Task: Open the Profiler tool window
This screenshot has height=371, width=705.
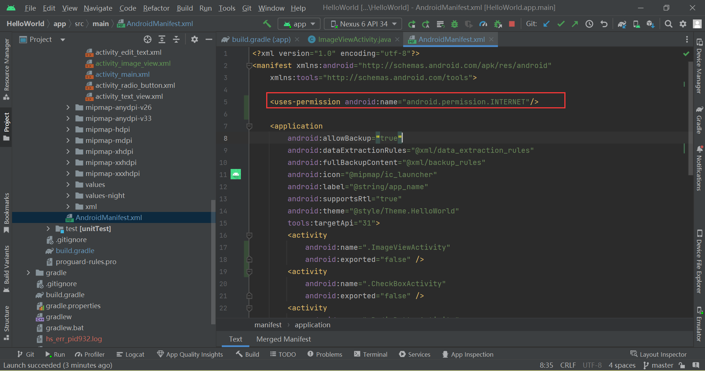Action: pyautogui.click(x=90, y=354)
